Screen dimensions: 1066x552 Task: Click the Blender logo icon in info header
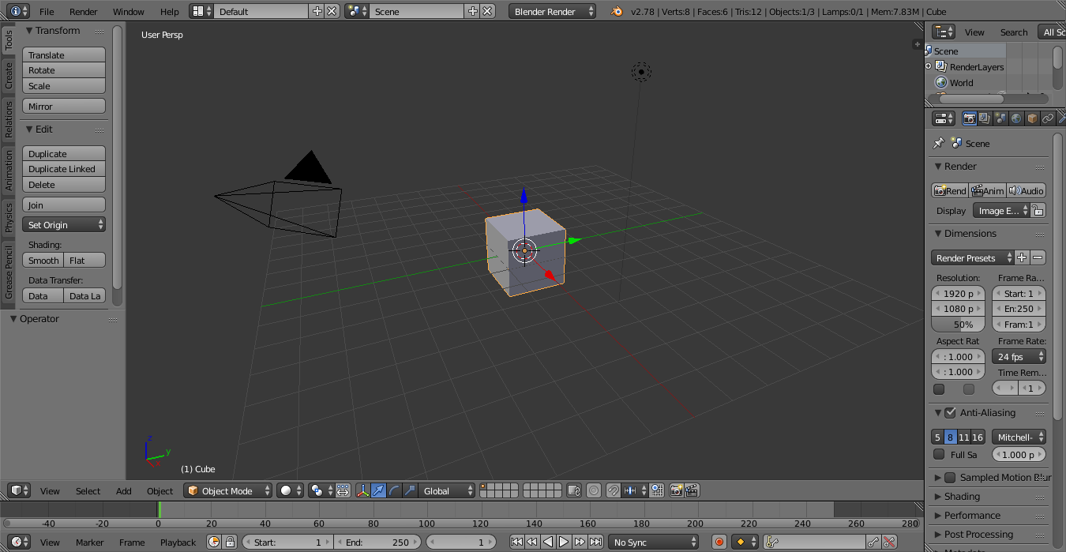point(616,11)
